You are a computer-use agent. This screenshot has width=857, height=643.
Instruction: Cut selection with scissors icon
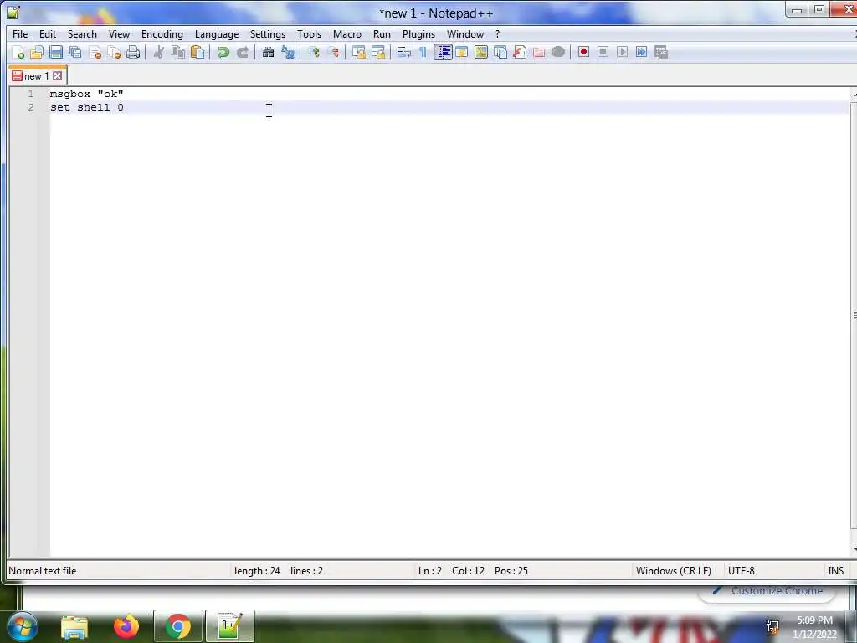click(159, 53)
